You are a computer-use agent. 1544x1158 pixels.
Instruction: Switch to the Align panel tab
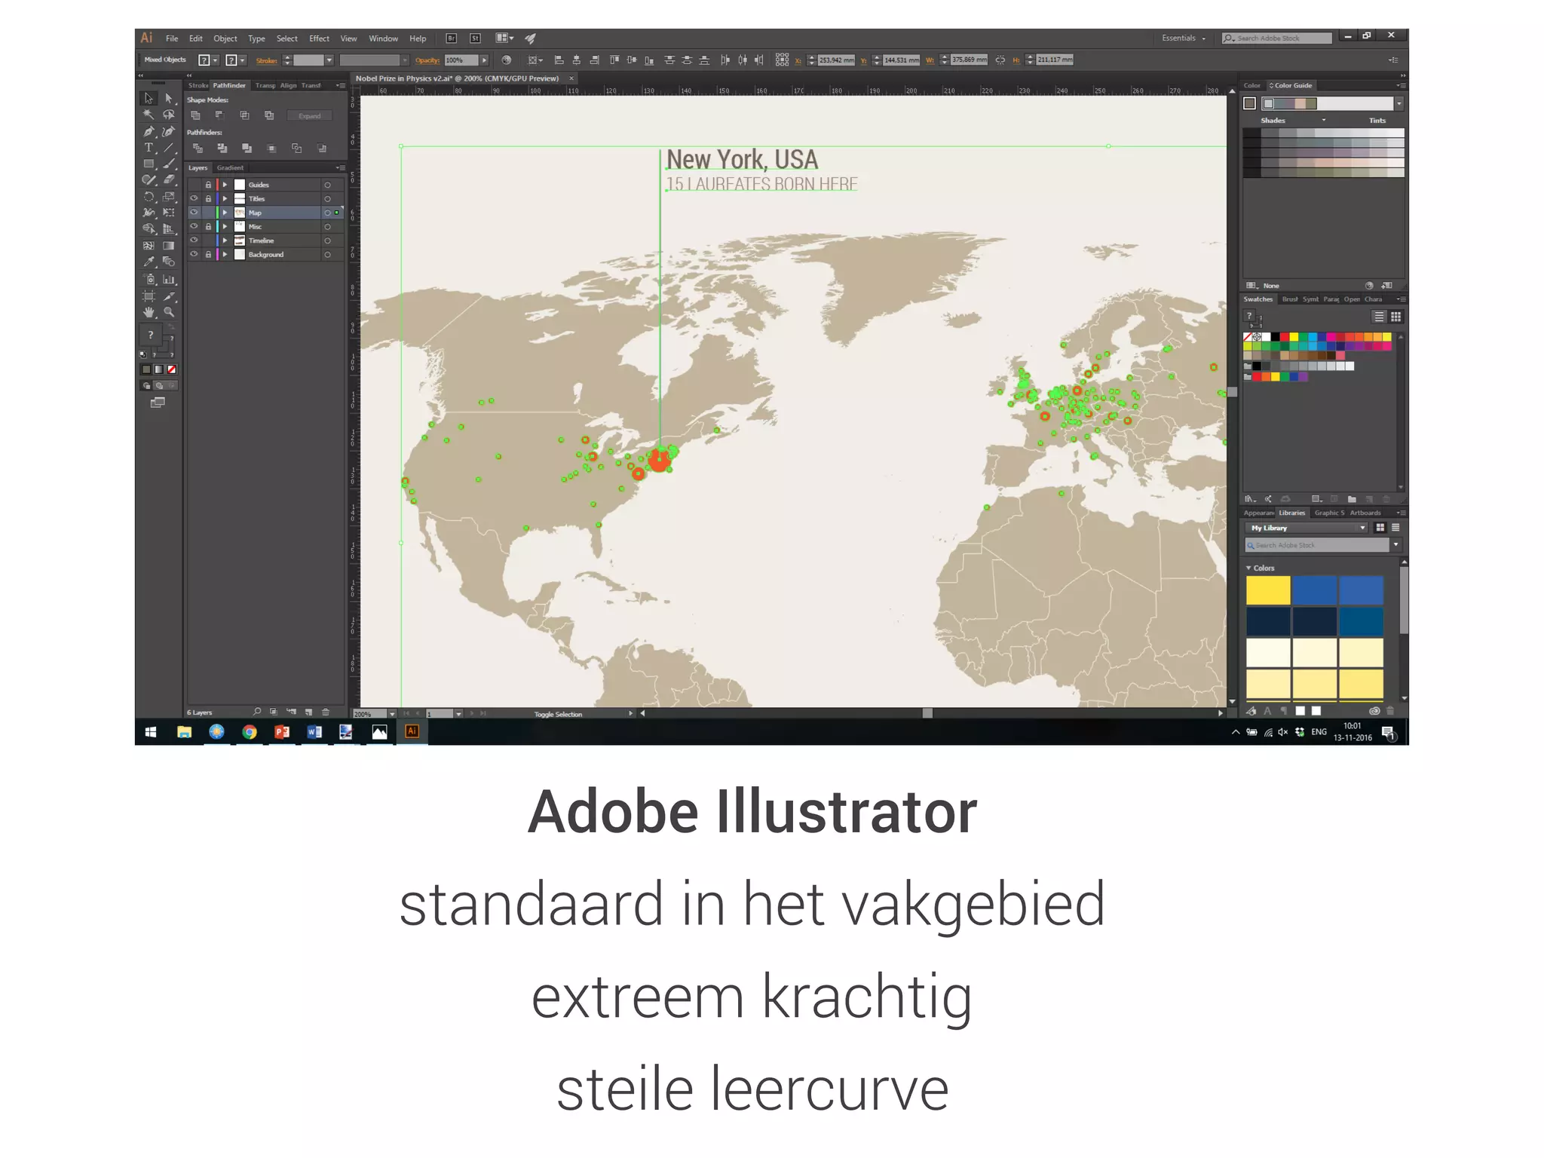(x=289, y=86)
